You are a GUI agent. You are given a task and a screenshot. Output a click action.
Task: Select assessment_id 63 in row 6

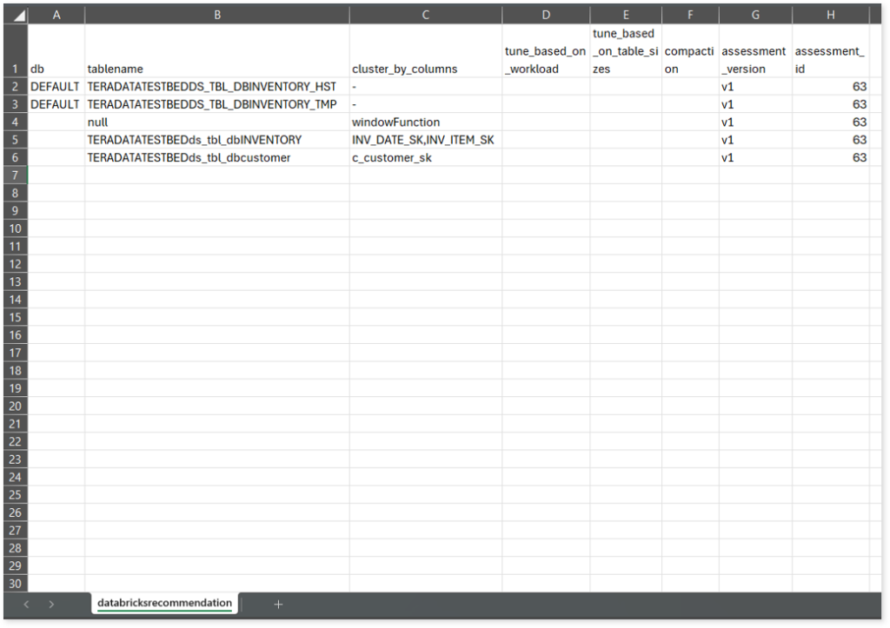click(x=830, y=157)
